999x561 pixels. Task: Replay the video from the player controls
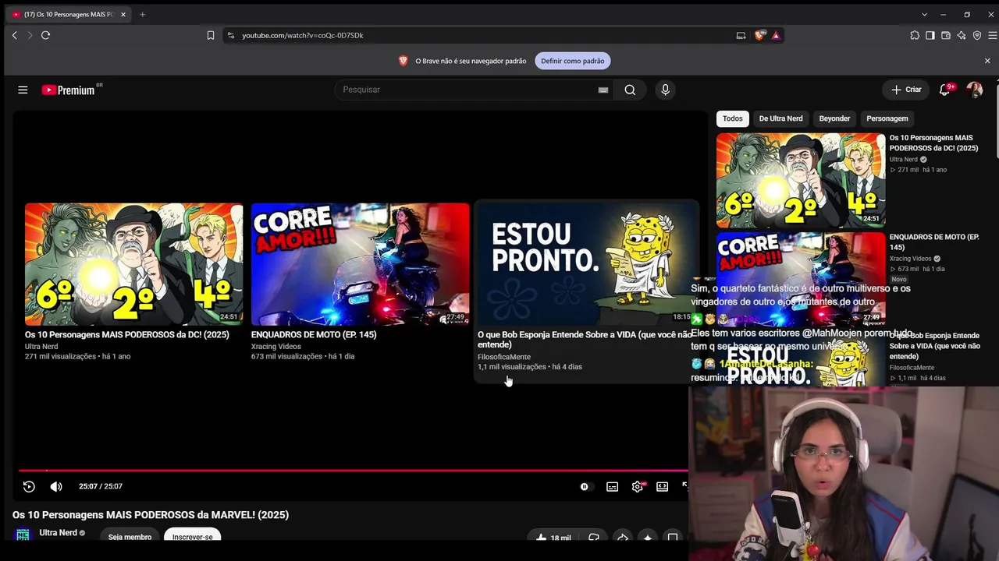[29, 486]
